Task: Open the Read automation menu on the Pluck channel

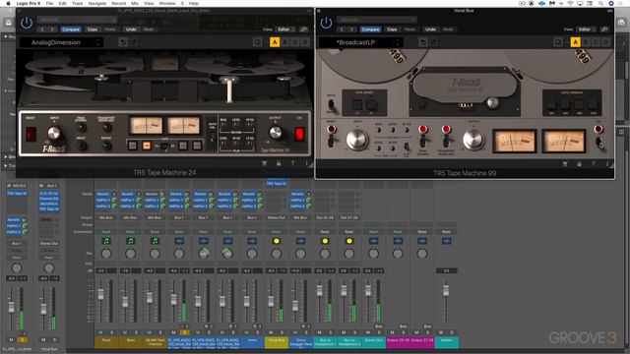Action: [106, 232]
